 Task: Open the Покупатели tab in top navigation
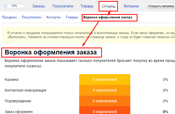point(63,6)
